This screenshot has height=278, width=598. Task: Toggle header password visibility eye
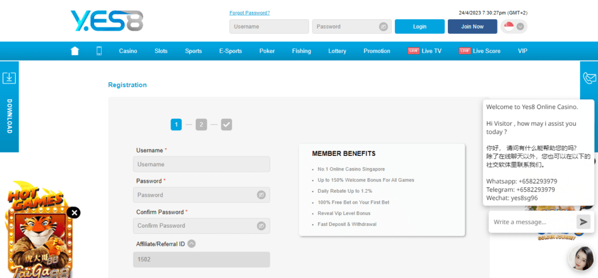383,27
